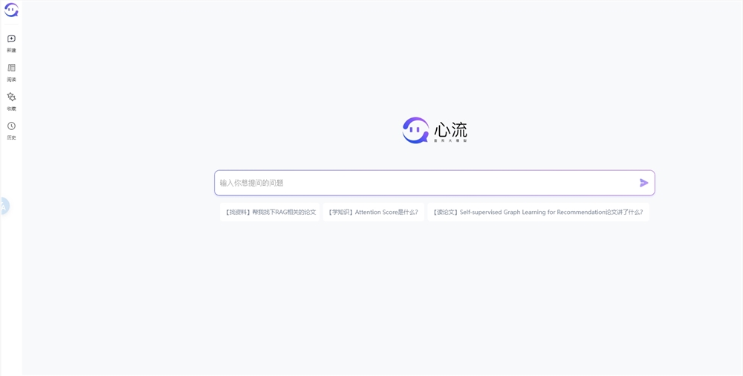This screenshot has width=743, height=376.
Task: Pick the Self-supervised Graph Learning suggestion
Action: pos(538,212)
